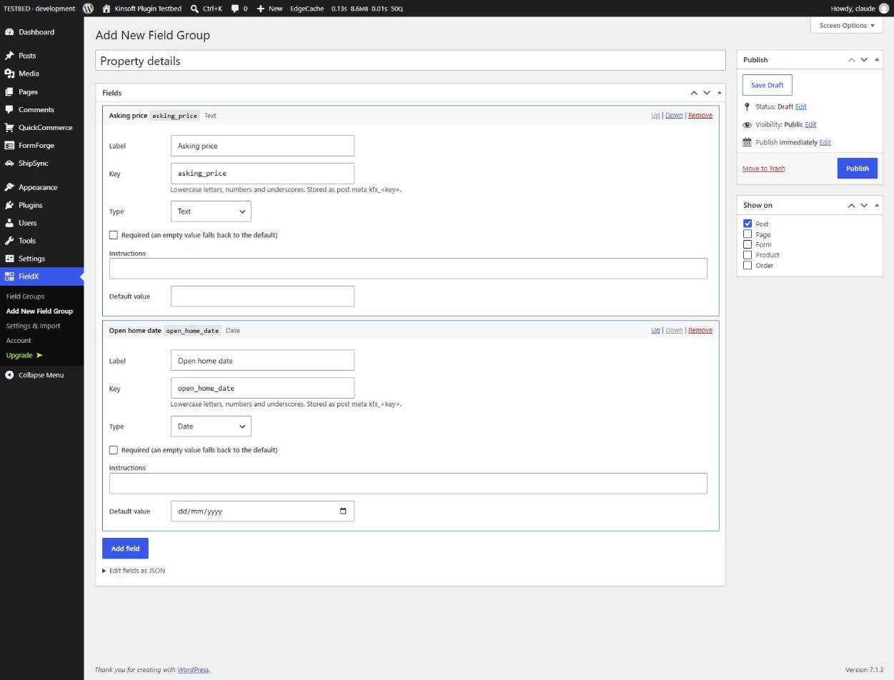This screenshot has width=894, height=680.
Task: Expand Screen Options panel
Action: (x=847, y=25)
